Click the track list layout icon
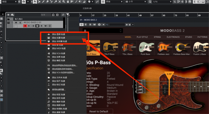 pyautogui.click(x=57, y=15)
